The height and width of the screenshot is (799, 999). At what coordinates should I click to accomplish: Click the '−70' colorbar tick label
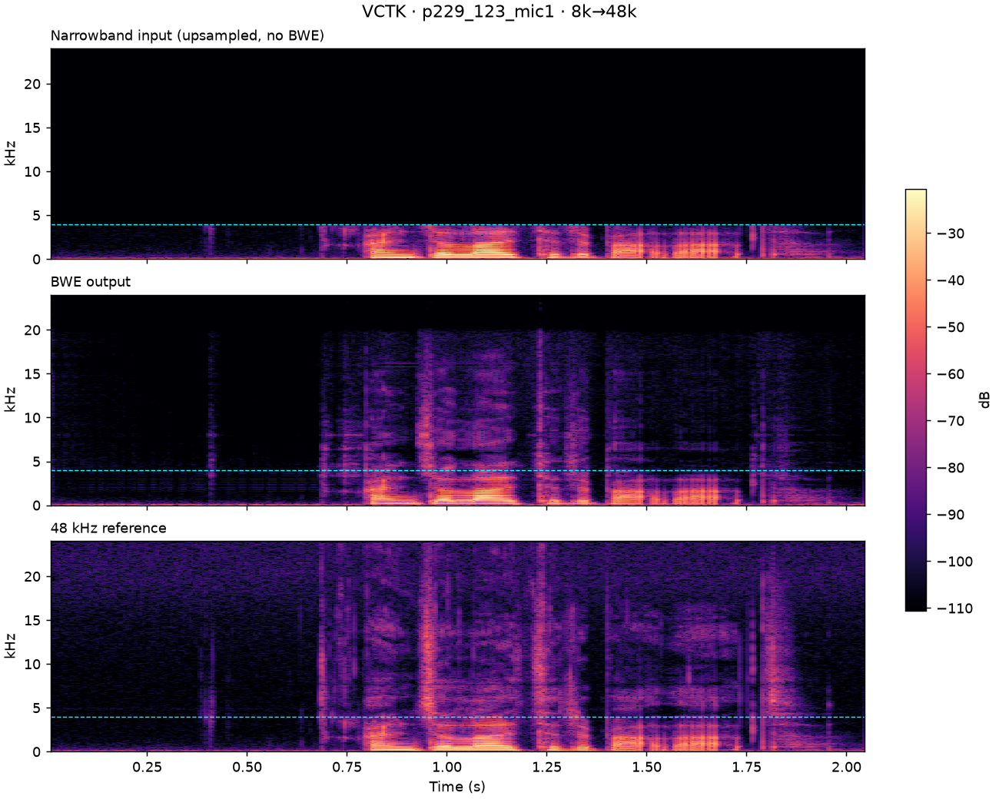[949, 421]
